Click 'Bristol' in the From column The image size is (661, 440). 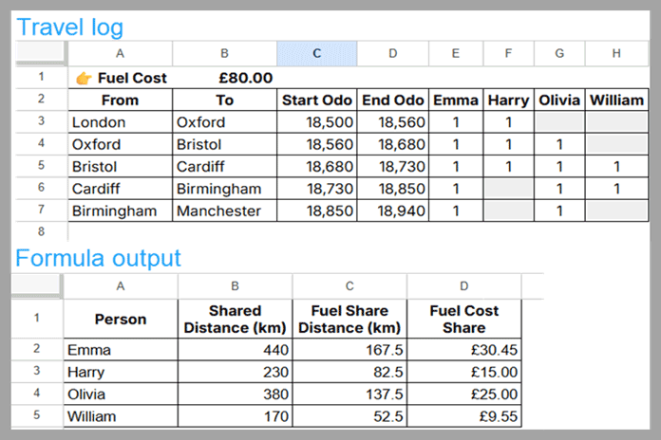121,167
